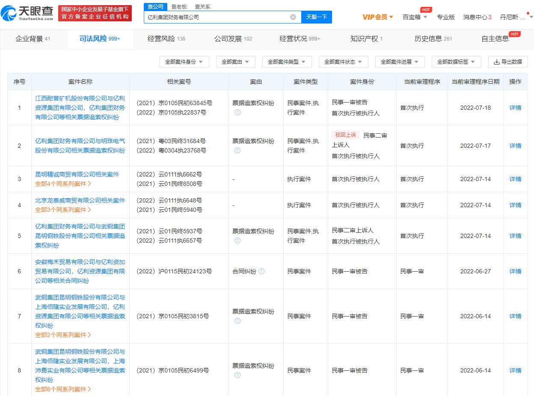Open 详情 for row 6 case

(x=515, y=271)
